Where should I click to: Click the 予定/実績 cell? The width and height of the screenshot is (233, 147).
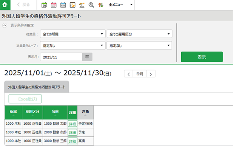(x=85, y=124)
